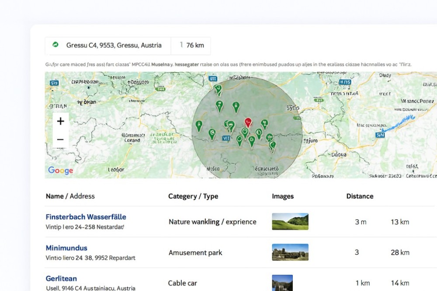
Task: Open the Finsterbach Wasserfälle link
Action: [86, 217]
